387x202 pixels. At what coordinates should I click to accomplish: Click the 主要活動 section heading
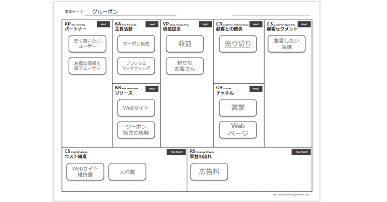124,29
